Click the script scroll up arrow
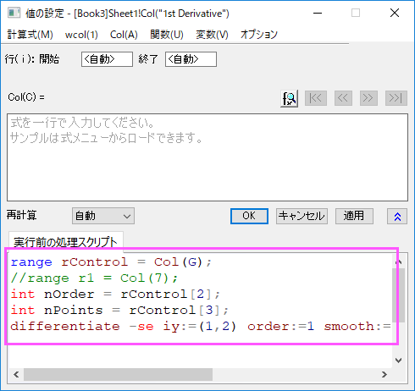Viewport: 415px width, 391px height. 398,262
